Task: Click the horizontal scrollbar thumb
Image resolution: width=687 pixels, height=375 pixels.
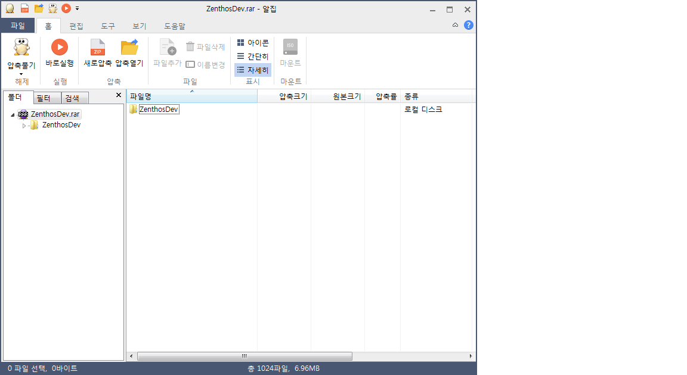Action: (x=245, y=356)
